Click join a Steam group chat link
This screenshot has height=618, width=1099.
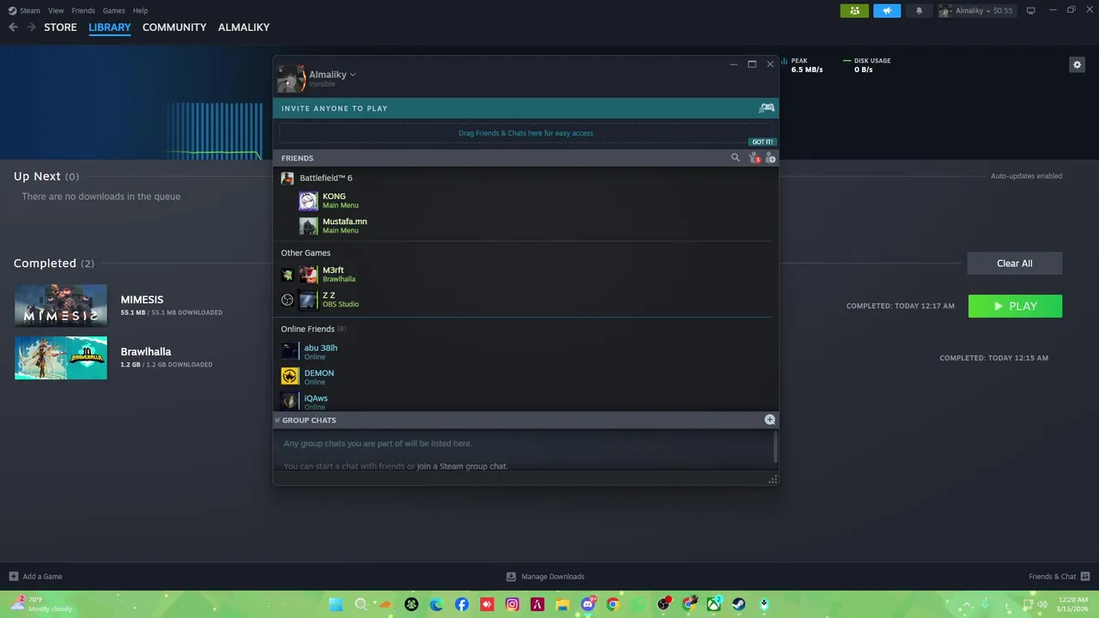(462, 466)
